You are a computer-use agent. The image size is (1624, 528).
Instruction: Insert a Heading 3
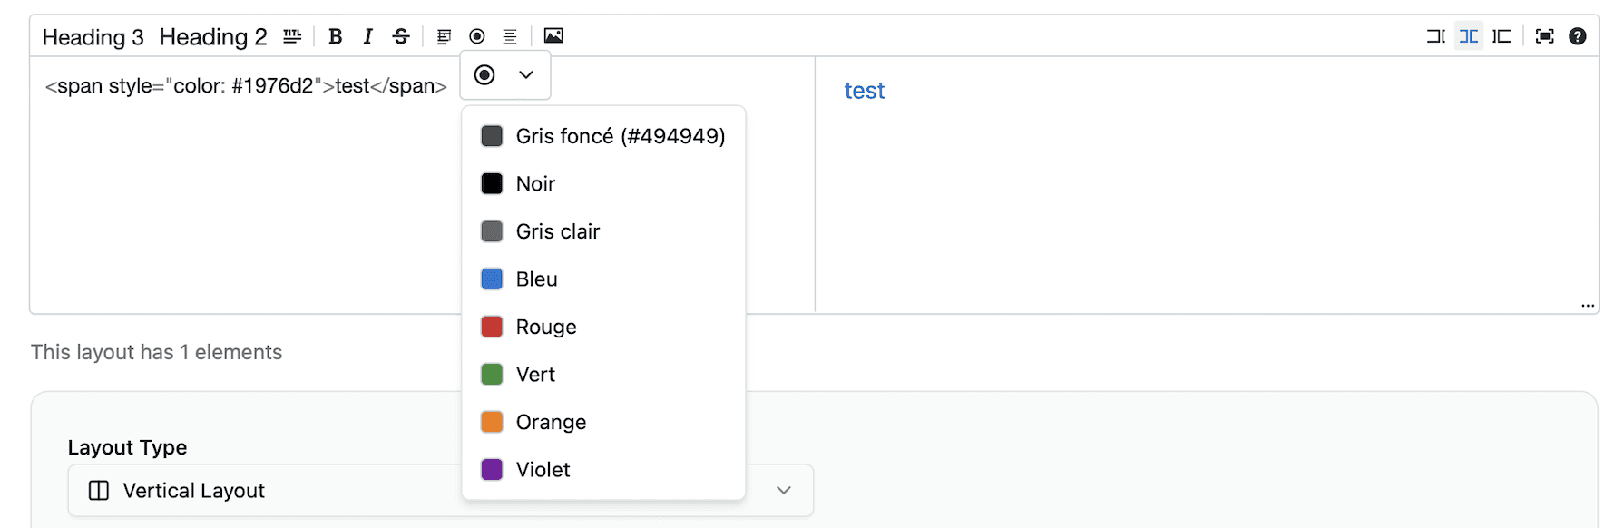[x=93, y=37]
